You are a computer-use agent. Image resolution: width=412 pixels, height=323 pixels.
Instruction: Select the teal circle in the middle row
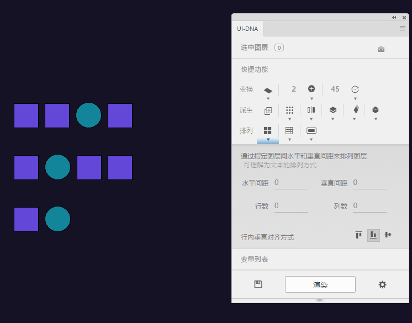coord(57,167)
